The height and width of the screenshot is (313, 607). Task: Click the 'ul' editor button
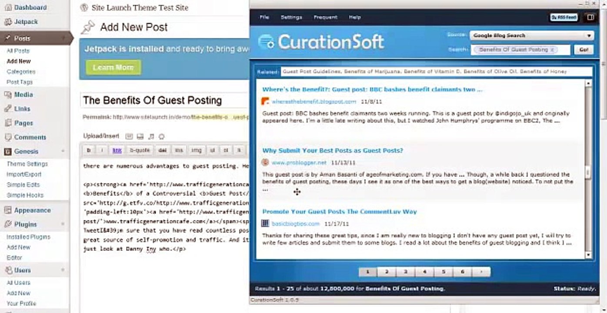point(213,150)
